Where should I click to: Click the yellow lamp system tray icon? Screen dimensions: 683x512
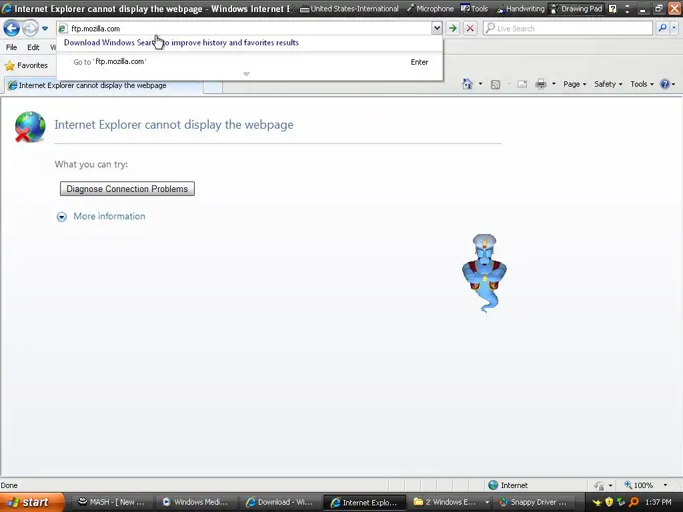coord(596,503)
